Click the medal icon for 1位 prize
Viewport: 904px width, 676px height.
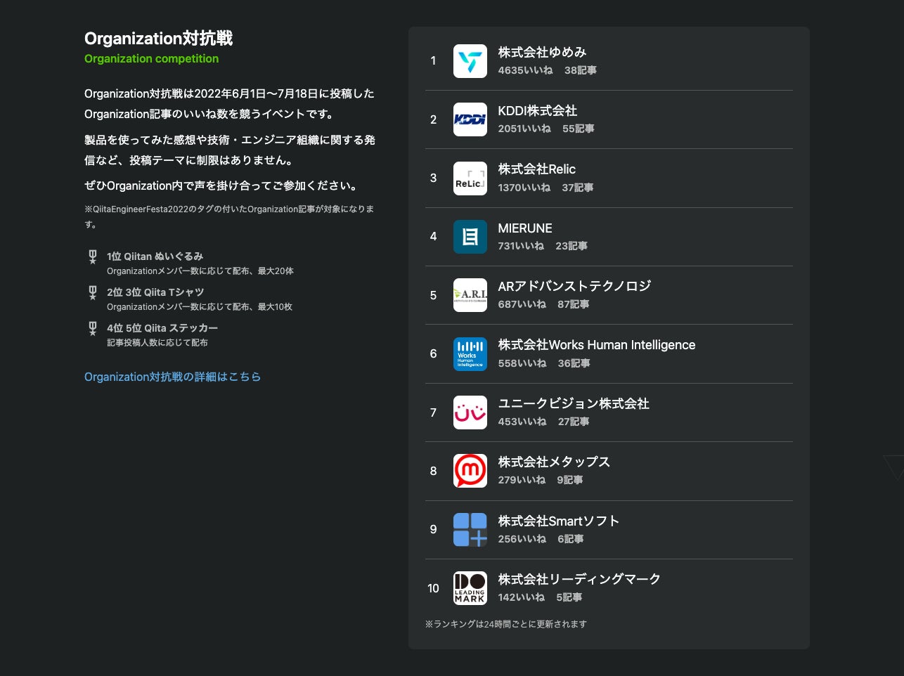(x=92, y=257)
